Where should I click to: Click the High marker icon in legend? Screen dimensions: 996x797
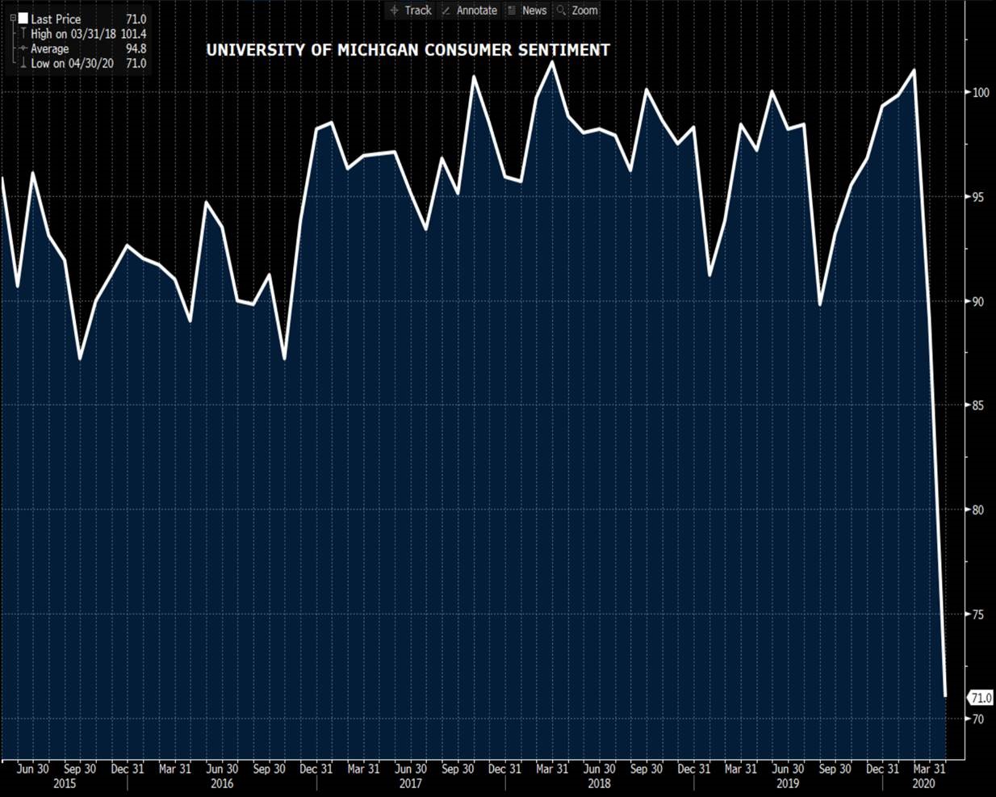[23, 34]
